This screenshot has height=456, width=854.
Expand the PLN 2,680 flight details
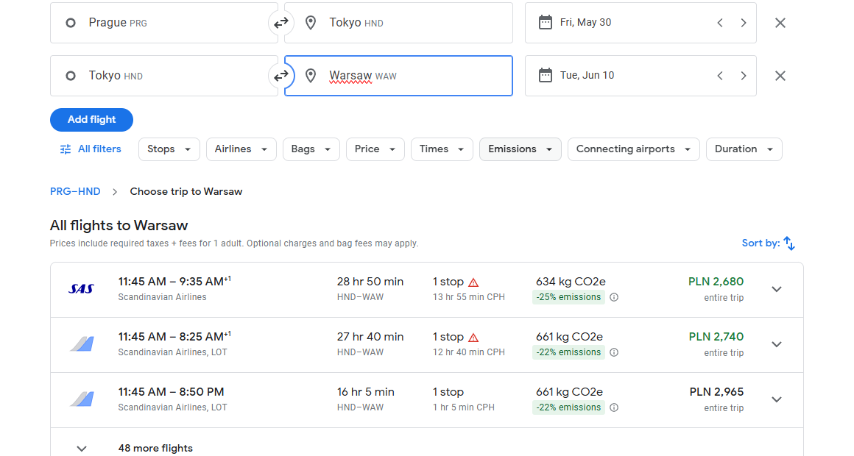pos(777,290)
